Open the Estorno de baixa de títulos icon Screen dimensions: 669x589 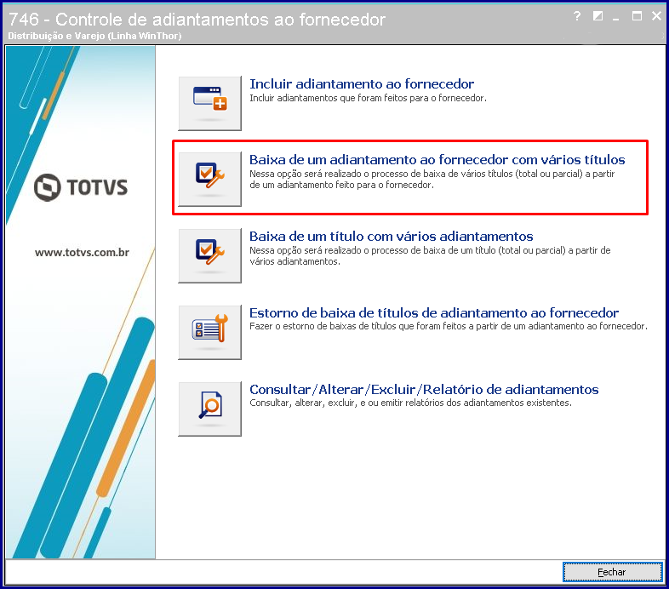tap(209, 332)
